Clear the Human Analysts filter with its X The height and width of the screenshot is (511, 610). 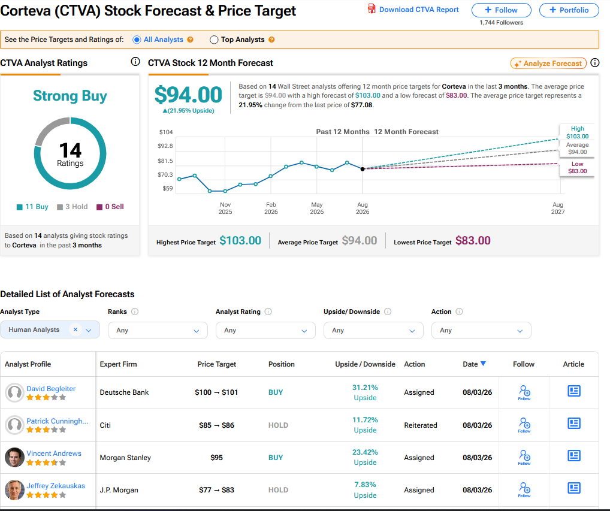(76, 329)
